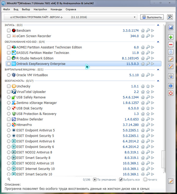Click the blue info icon in sidebar
Screen dimensions: 177x194
coord(171,86)
